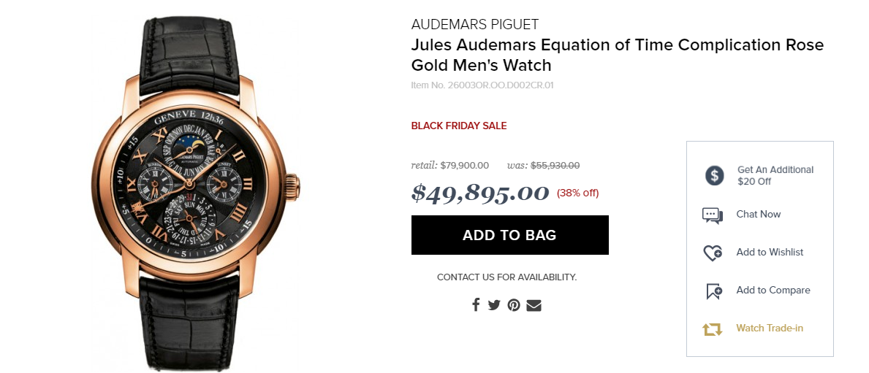The width and height of the screenshot is (869, 373).
Task: Share on Twitter via bird icon
Action: [494, 305]
